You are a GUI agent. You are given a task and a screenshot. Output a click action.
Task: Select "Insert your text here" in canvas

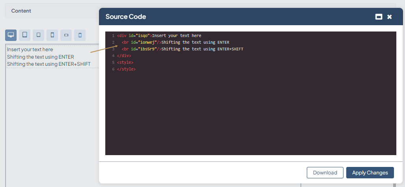click(30, 50)
